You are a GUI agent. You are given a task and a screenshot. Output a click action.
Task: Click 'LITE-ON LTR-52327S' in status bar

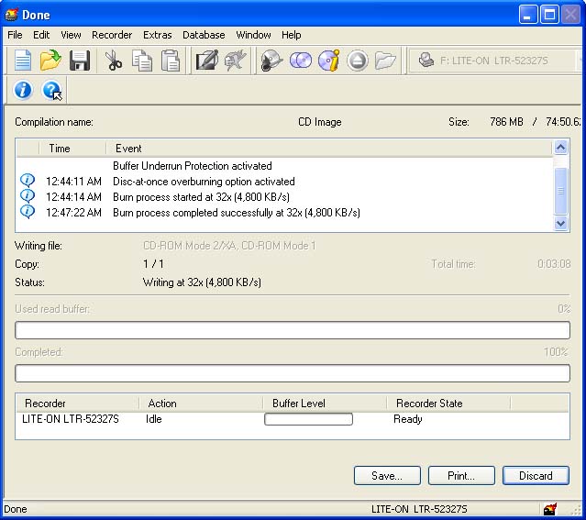[x=419, y=509]
